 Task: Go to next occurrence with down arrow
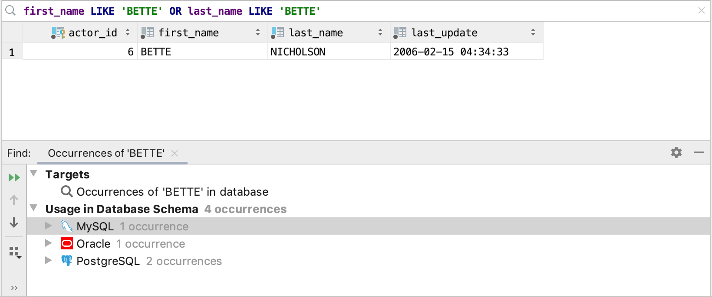(x=14, y=223)
